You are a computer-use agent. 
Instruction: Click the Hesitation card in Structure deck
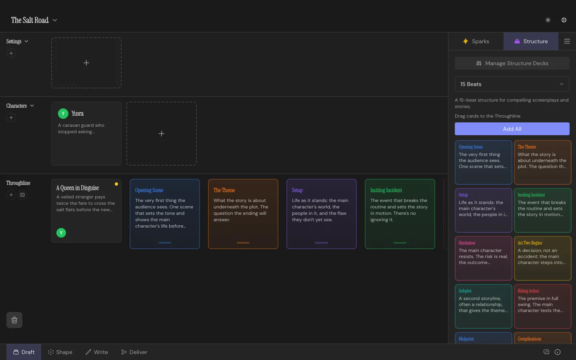pos(484,258)
